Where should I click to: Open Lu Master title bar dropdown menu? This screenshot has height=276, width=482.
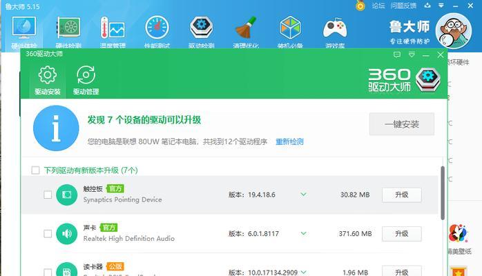(441, 6)
